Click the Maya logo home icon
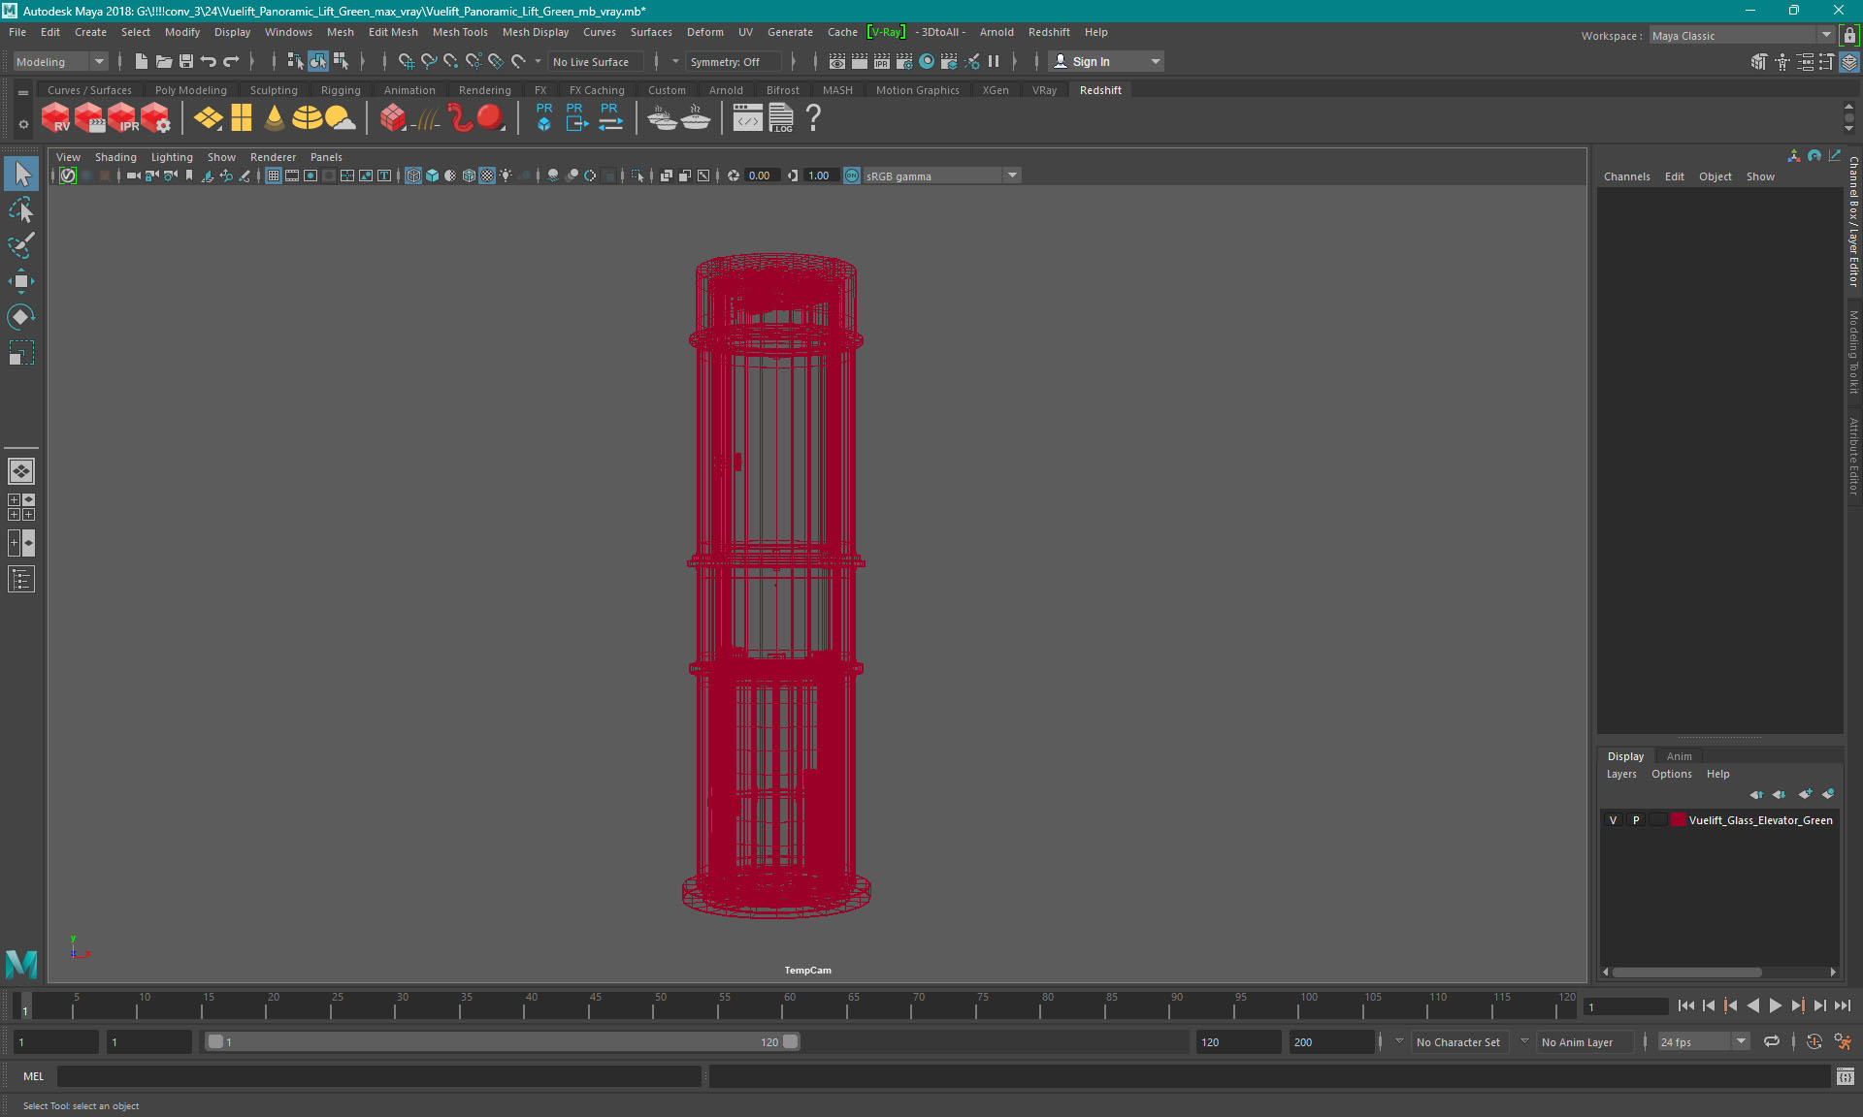 (x=21, y=964)
